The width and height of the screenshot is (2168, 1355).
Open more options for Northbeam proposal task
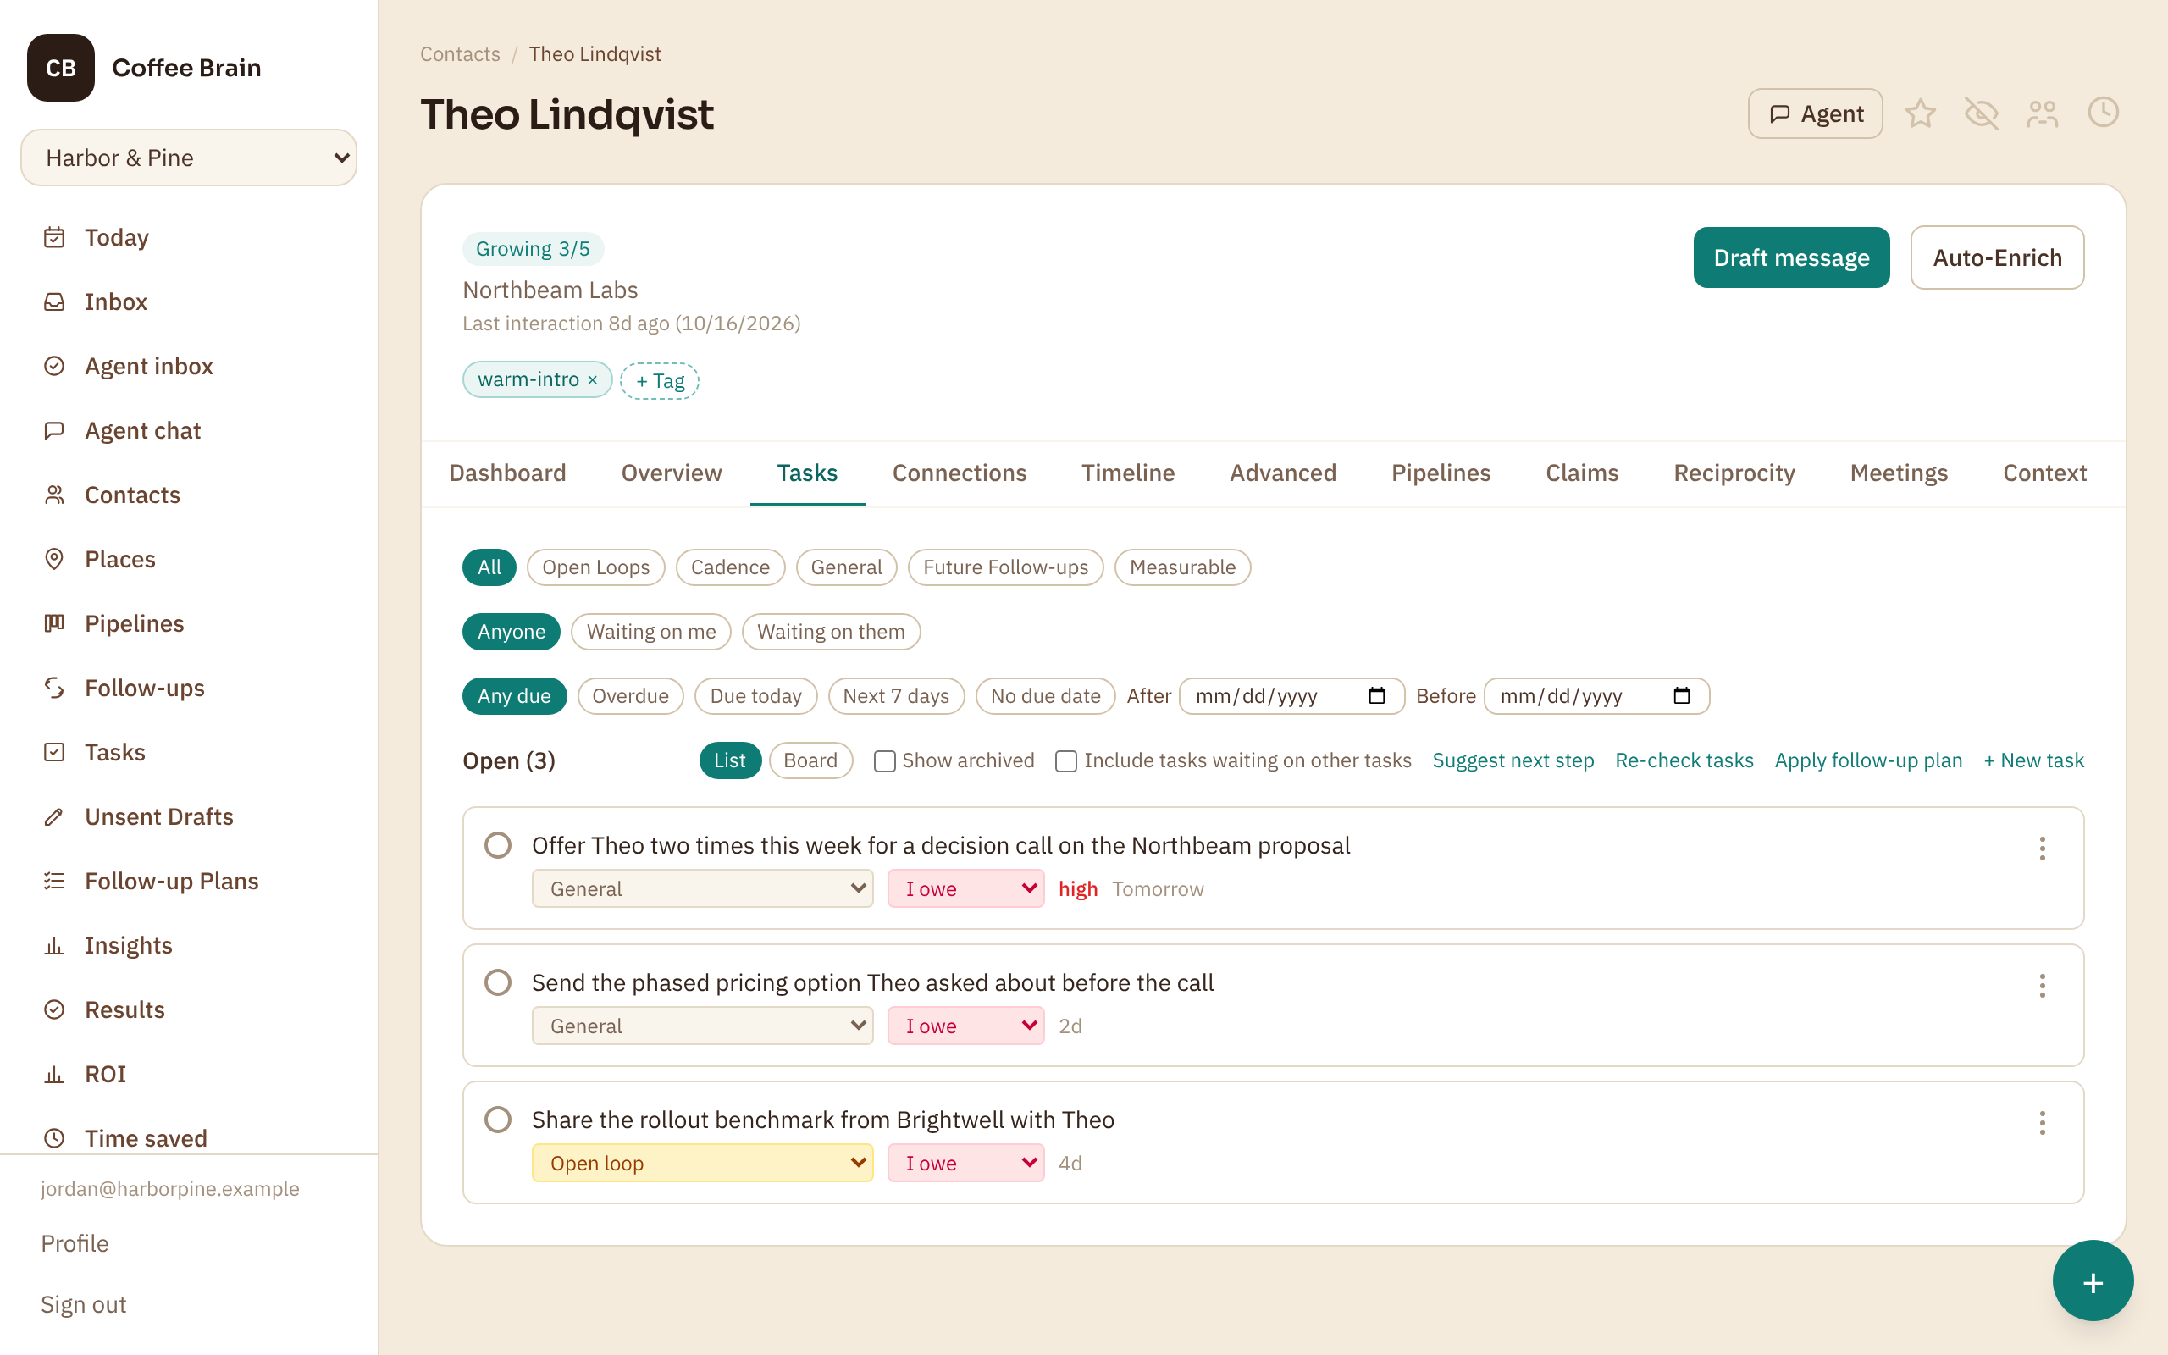[x=2042, y=849]
